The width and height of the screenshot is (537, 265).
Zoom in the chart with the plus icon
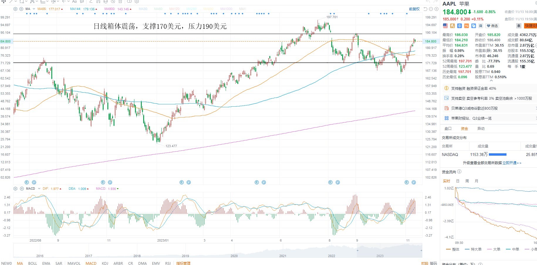coord(436,9)
